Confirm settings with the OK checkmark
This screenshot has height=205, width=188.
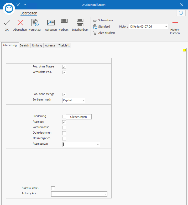[7, 25]
